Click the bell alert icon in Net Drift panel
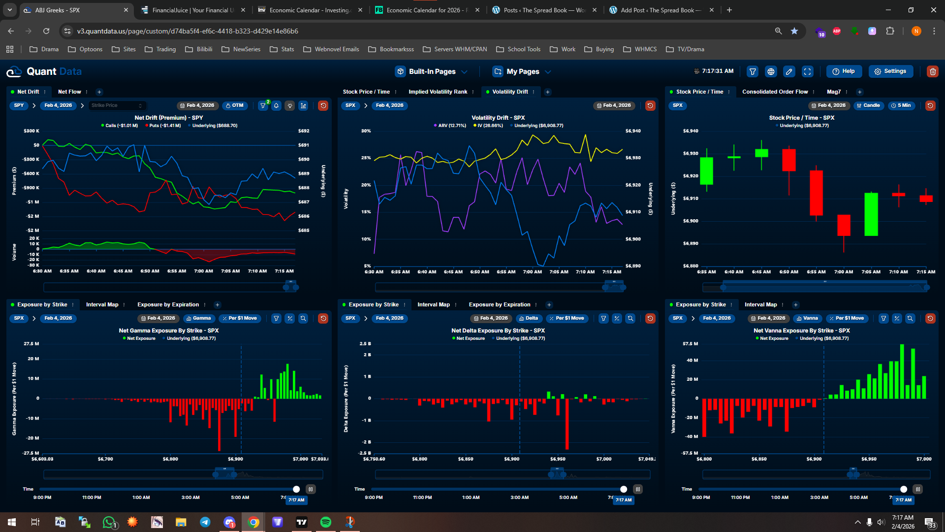The width and height of the screenshot is (945, 532). click(277, 105)
